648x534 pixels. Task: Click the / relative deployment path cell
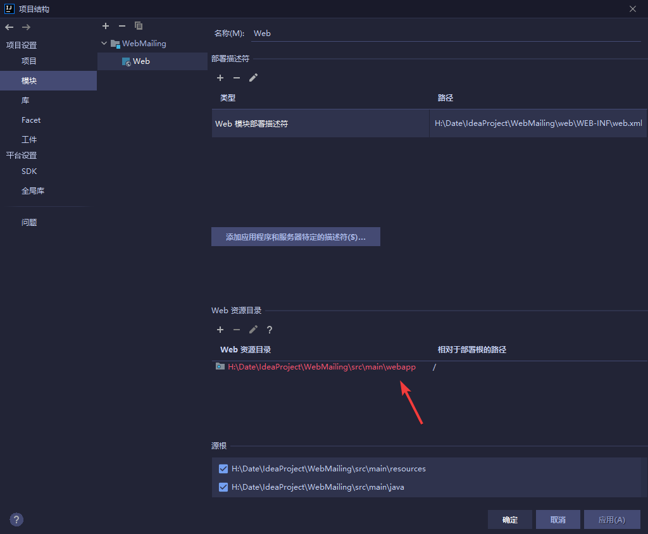click(x=434, y=367)
